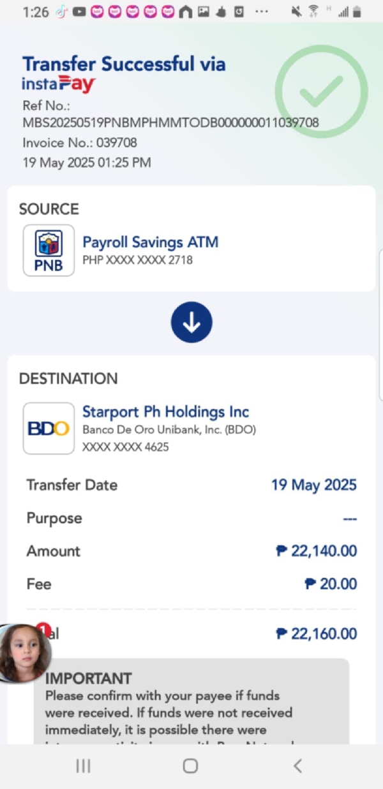
Task: Tap the Wi-Fi status icon
Action: point(313,12)
